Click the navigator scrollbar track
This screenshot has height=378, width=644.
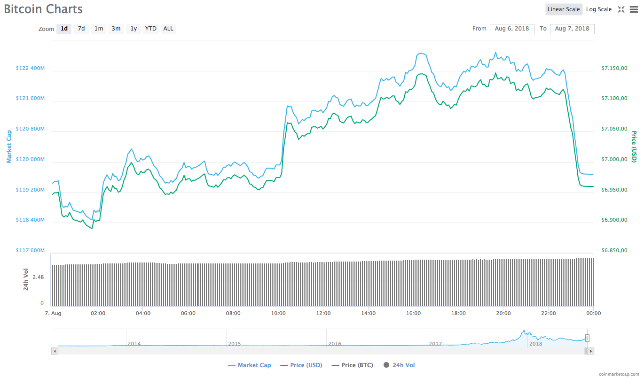(322, 351)
